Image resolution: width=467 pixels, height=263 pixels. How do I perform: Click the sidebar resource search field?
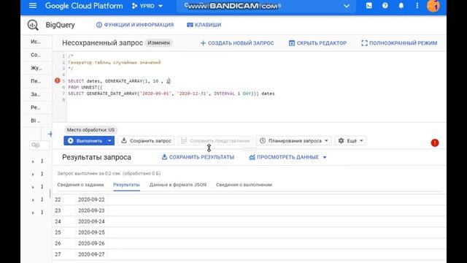tap(39, 145)
